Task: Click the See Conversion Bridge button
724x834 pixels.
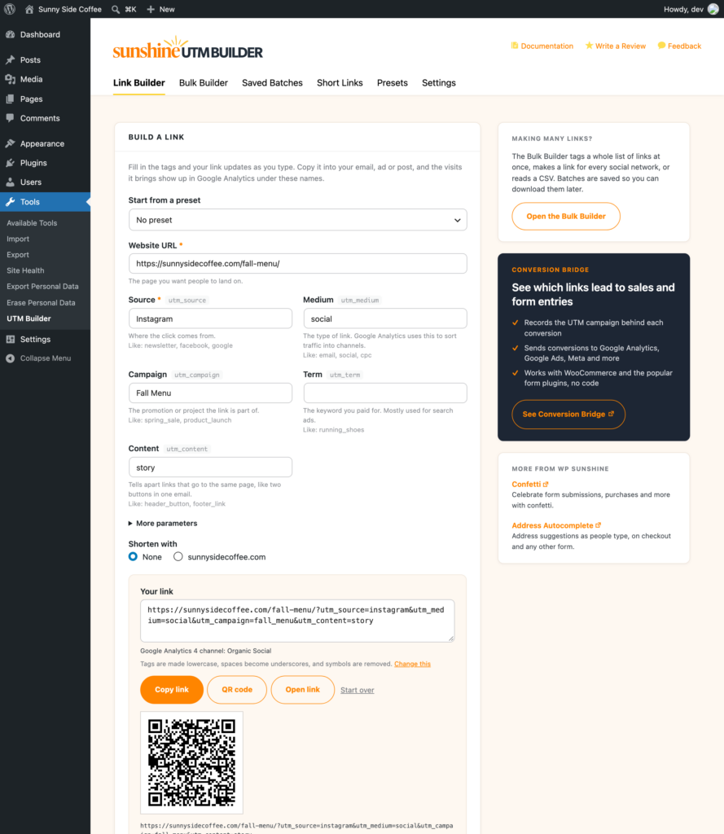Action: [568, 415]
